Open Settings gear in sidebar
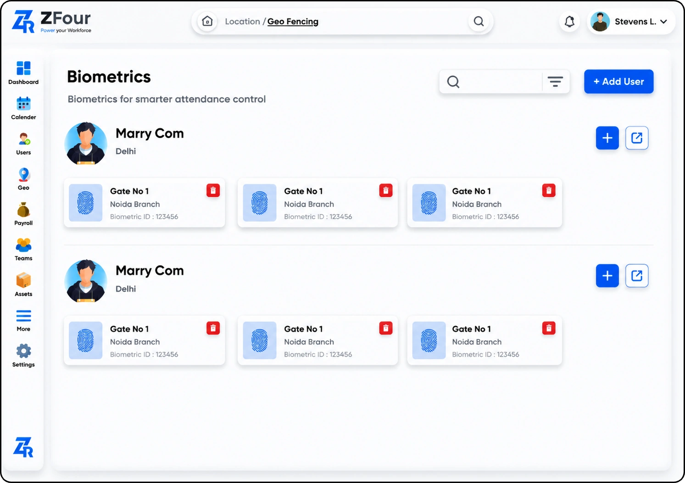The width and height of the screenshot is (685, 483). (23, 356)
